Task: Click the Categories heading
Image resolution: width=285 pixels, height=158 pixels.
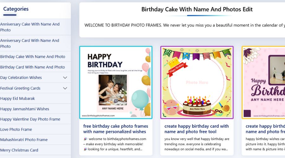Action: [16, 9]
